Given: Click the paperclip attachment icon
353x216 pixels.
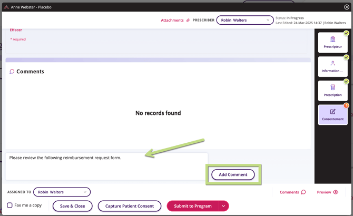Looking at the screenshot, I should tap(188, 20).
